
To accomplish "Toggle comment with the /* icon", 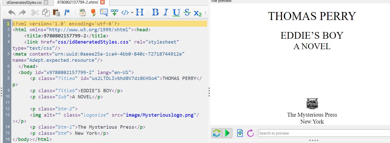I will 67,12.
